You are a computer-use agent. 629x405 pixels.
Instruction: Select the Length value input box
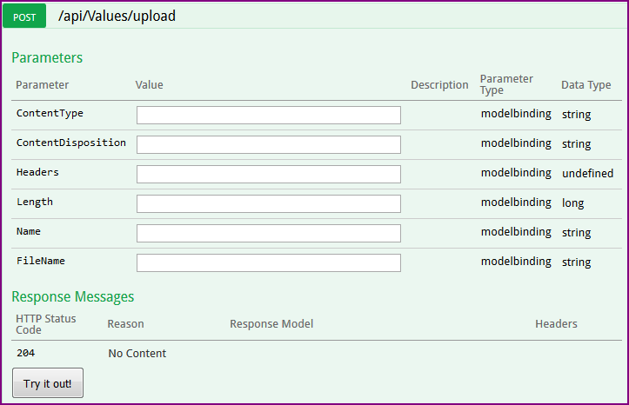(268, 203)
